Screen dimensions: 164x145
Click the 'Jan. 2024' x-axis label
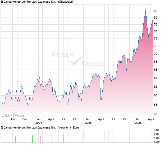click(x=39, y=121)
